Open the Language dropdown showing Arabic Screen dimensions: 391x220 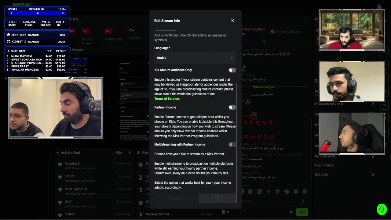click(195, 58)
